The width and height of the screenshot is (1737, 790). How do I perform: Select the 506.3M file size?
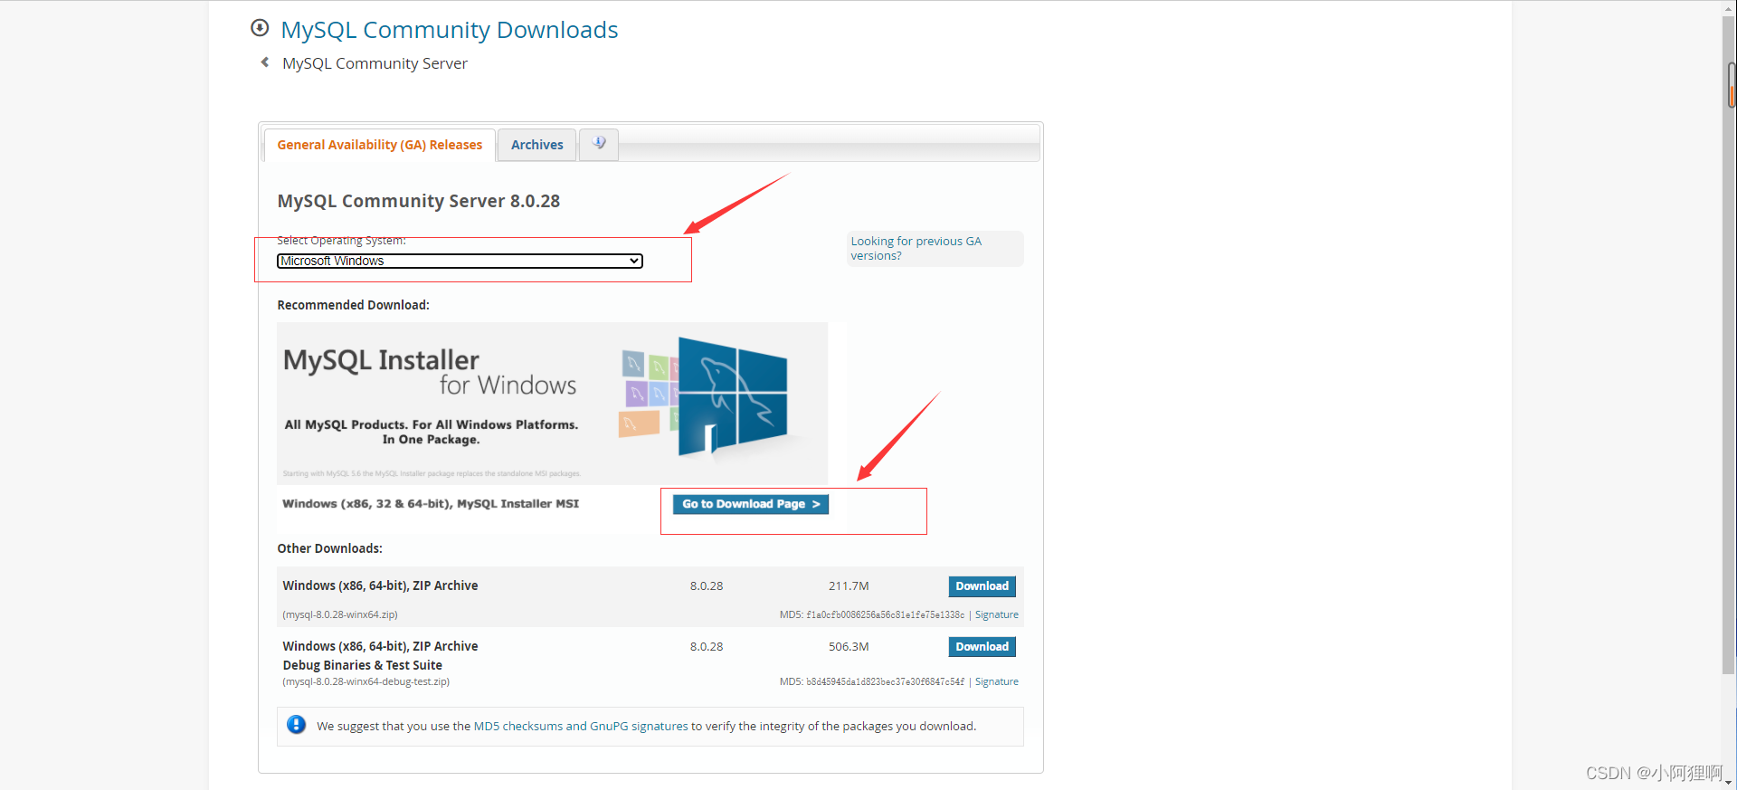(849, 647)
